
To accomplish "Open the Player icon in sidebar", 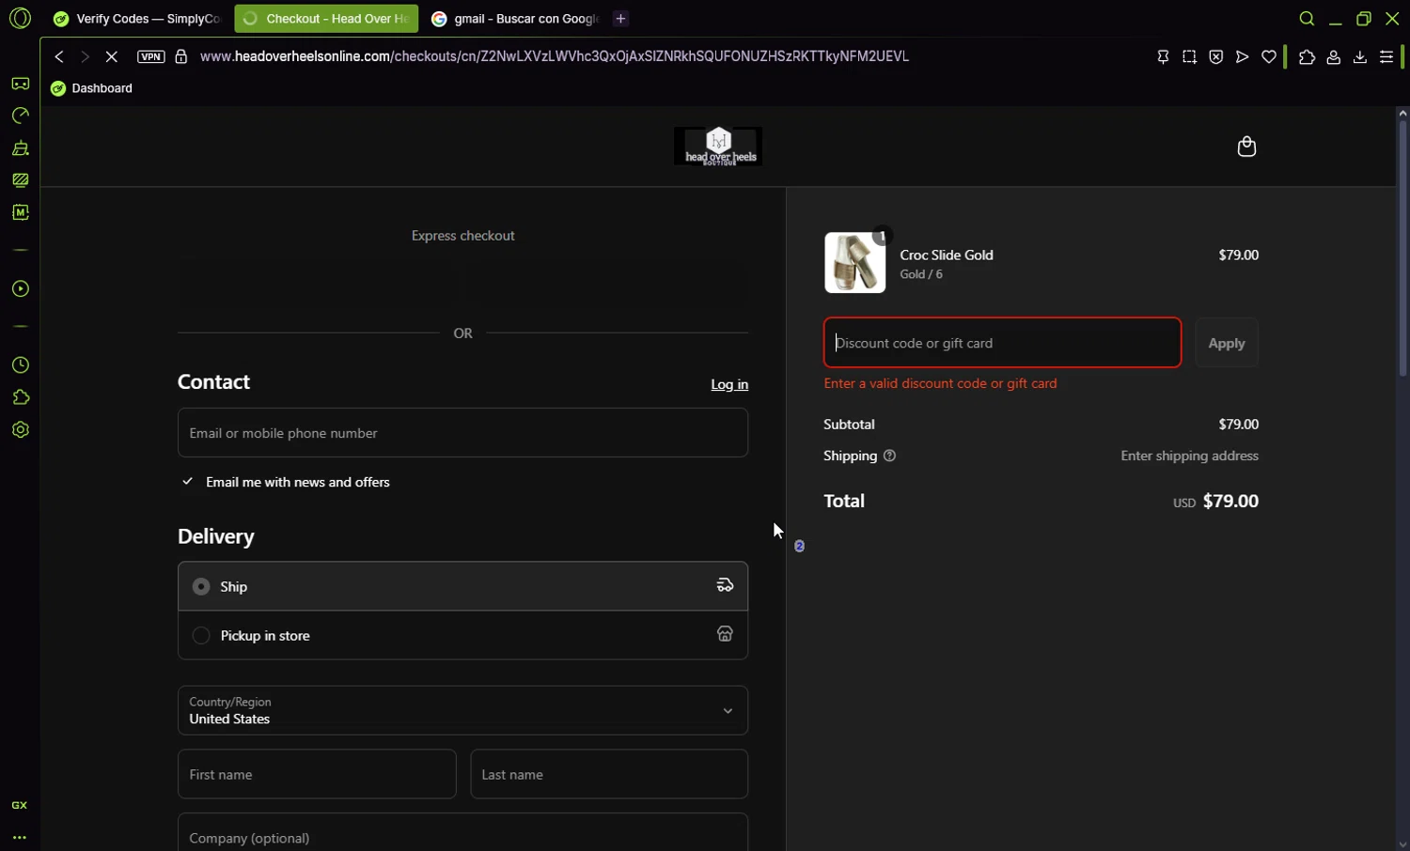I will click(21, 289).
